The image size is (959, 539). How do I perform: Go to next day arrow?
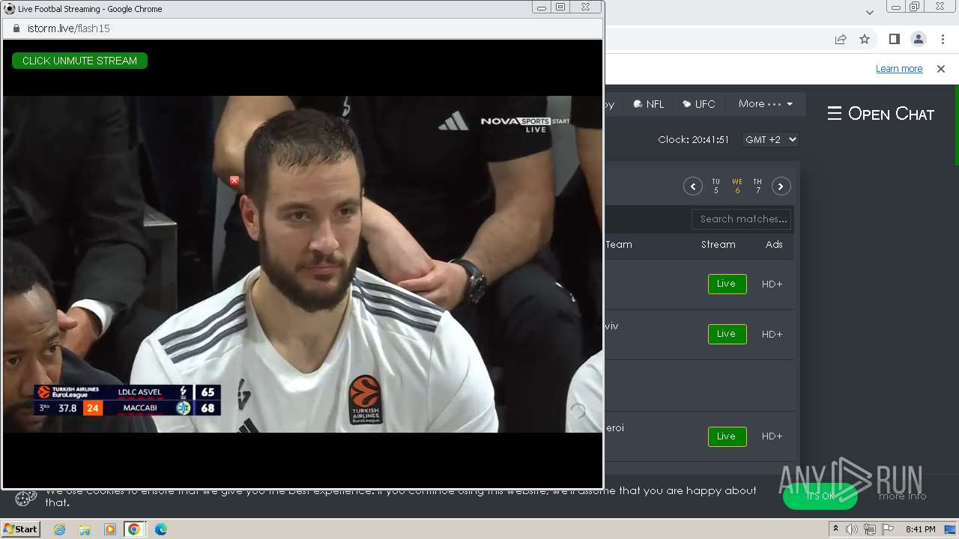pyautogui.click(x=781, y=186)
